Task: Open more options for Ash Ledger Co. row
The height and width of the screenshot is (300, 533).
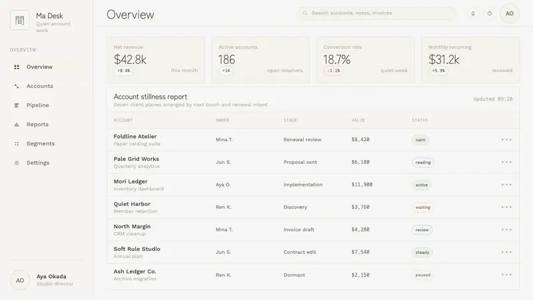Action: pyautogui.click(x=506, y=275)
